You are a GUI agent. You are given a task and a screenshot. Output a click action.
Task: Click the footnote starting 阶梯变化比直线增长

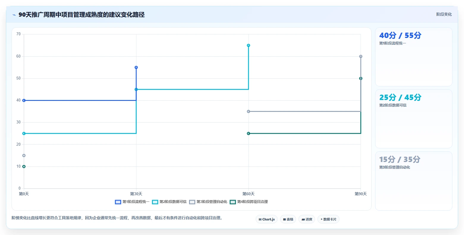[x=117, y=218]
